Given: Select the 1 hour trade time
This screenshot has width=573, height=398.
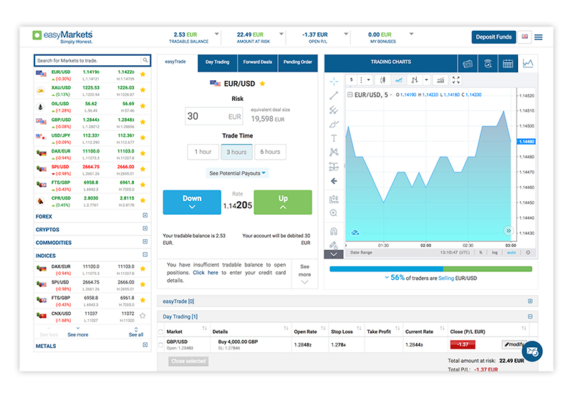Looking at the screenshot, I should point(203,152).
